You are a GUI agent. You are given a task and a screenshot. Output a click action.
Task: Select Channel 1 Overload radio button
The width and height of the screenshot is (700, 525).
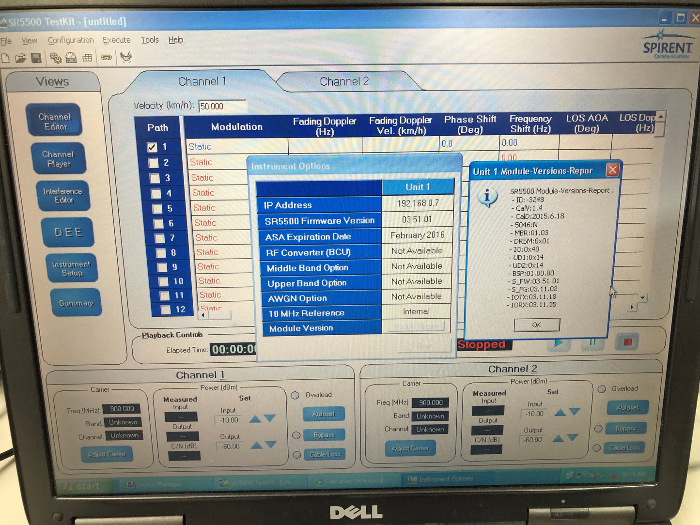[x=295, y=395]
